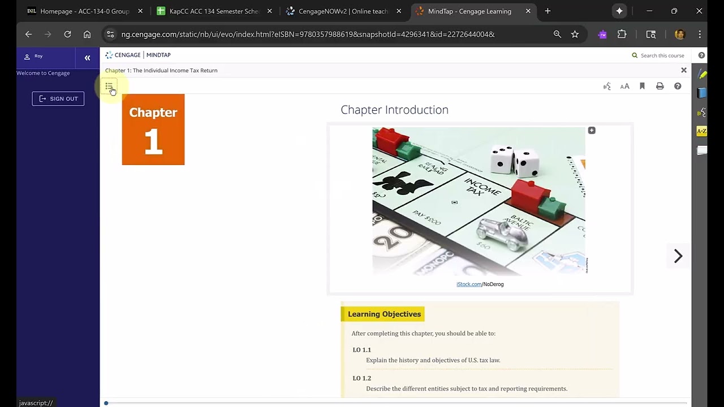Viewport: 724px width, 407px height.
Task: Open the Chrome three-dot menu
Action: [700, 34]
